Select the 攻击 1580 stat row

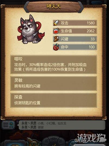click(x=75, y=23)
